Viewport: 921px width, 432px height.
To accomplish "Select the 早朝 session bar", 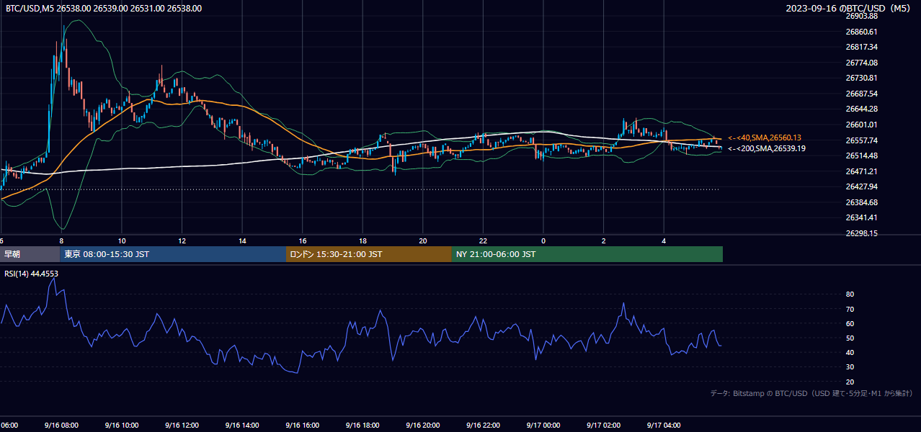I will point(30,254).
